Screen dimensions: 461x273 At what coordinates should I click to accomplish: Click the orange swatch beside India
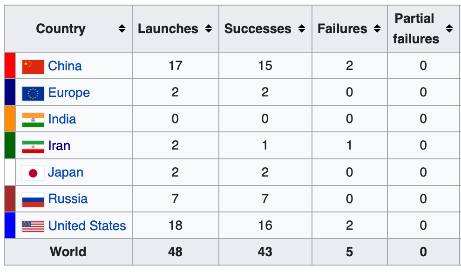10,119
